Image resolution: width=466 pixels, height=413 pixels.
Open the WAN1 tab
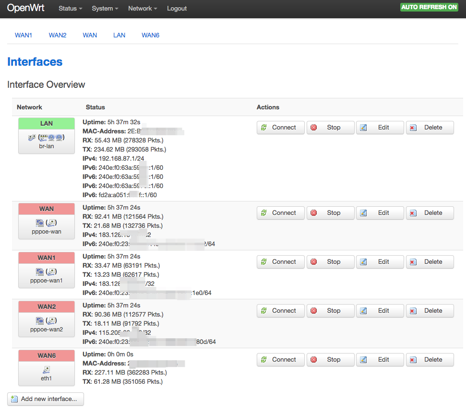point(24,35)
